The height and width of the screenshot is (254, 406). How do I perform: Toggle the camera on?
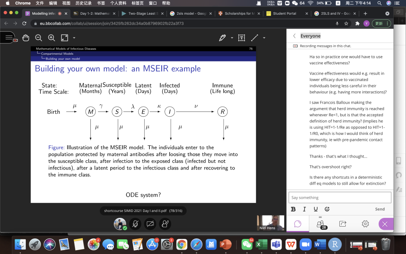tap(150, 224)
